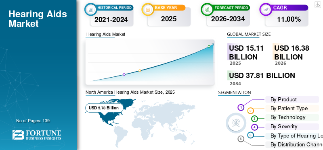Click the Forecast Period chart icon
Viewport: 323px width, 150px height.
tap(207, 9)
